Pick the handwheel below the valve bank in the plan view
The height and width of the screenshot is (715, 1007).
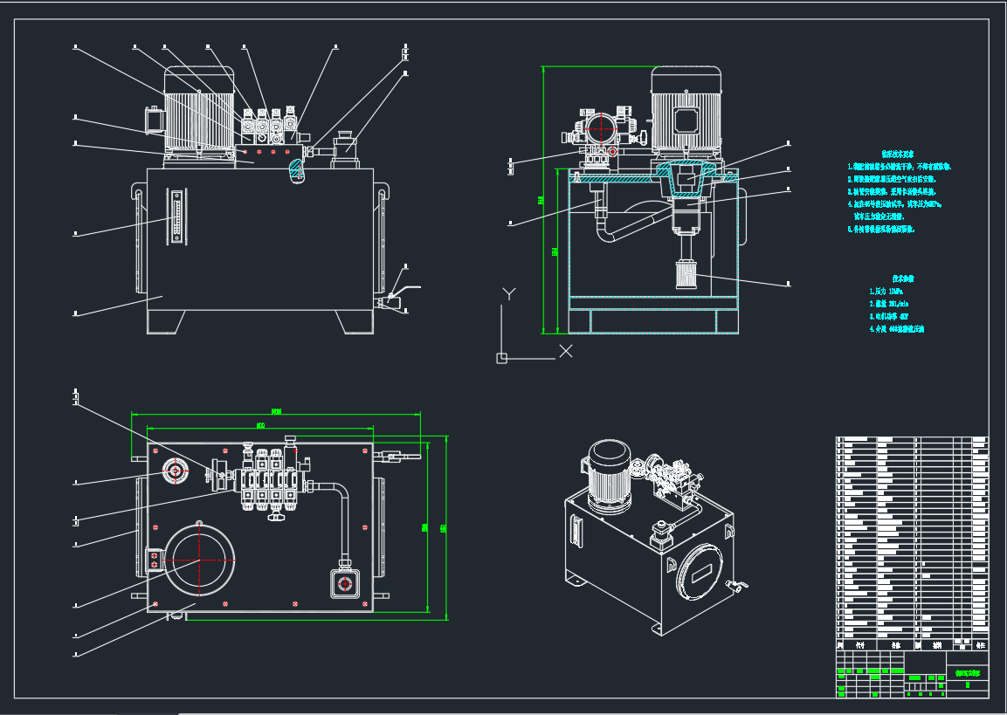(x=276, y=516)
